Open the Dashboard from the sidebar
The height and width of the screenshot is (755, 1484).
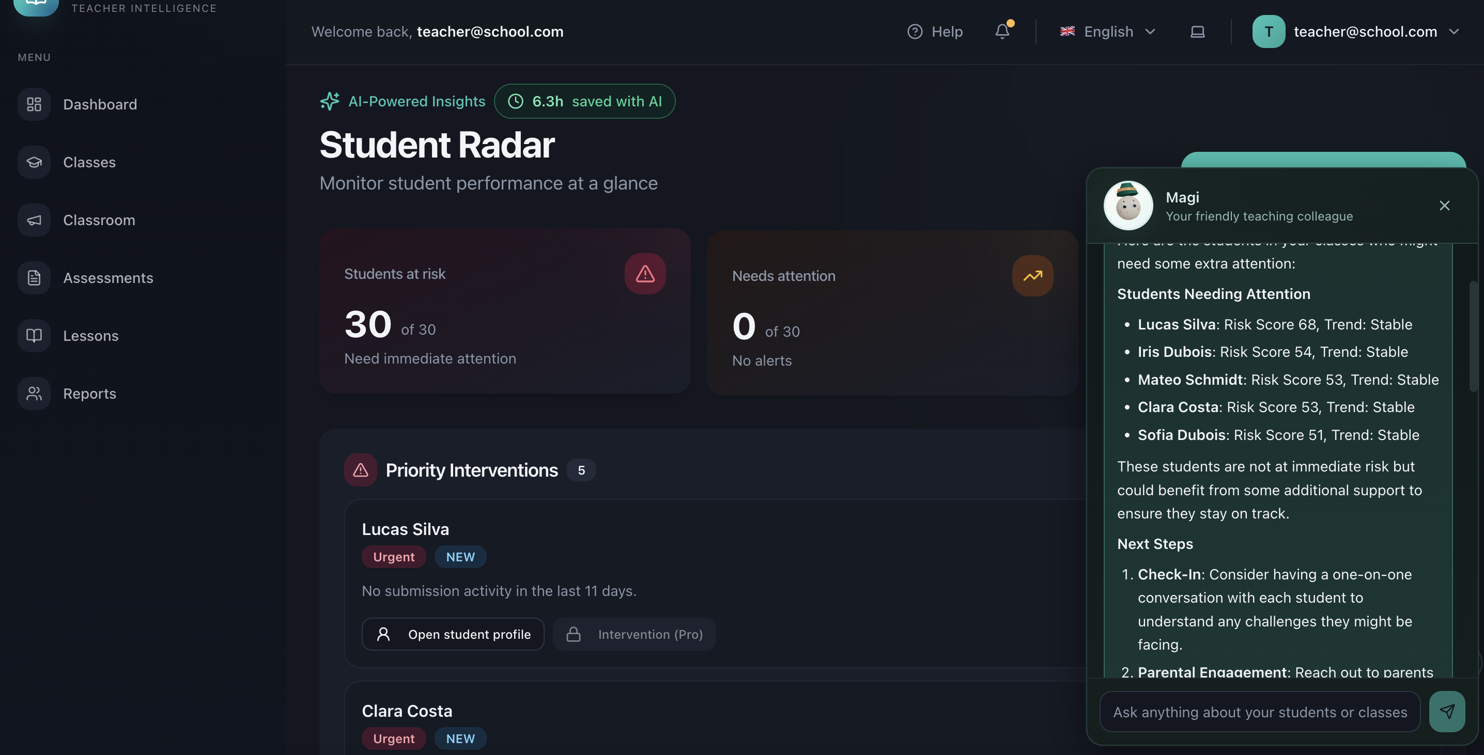coord(100,104)
